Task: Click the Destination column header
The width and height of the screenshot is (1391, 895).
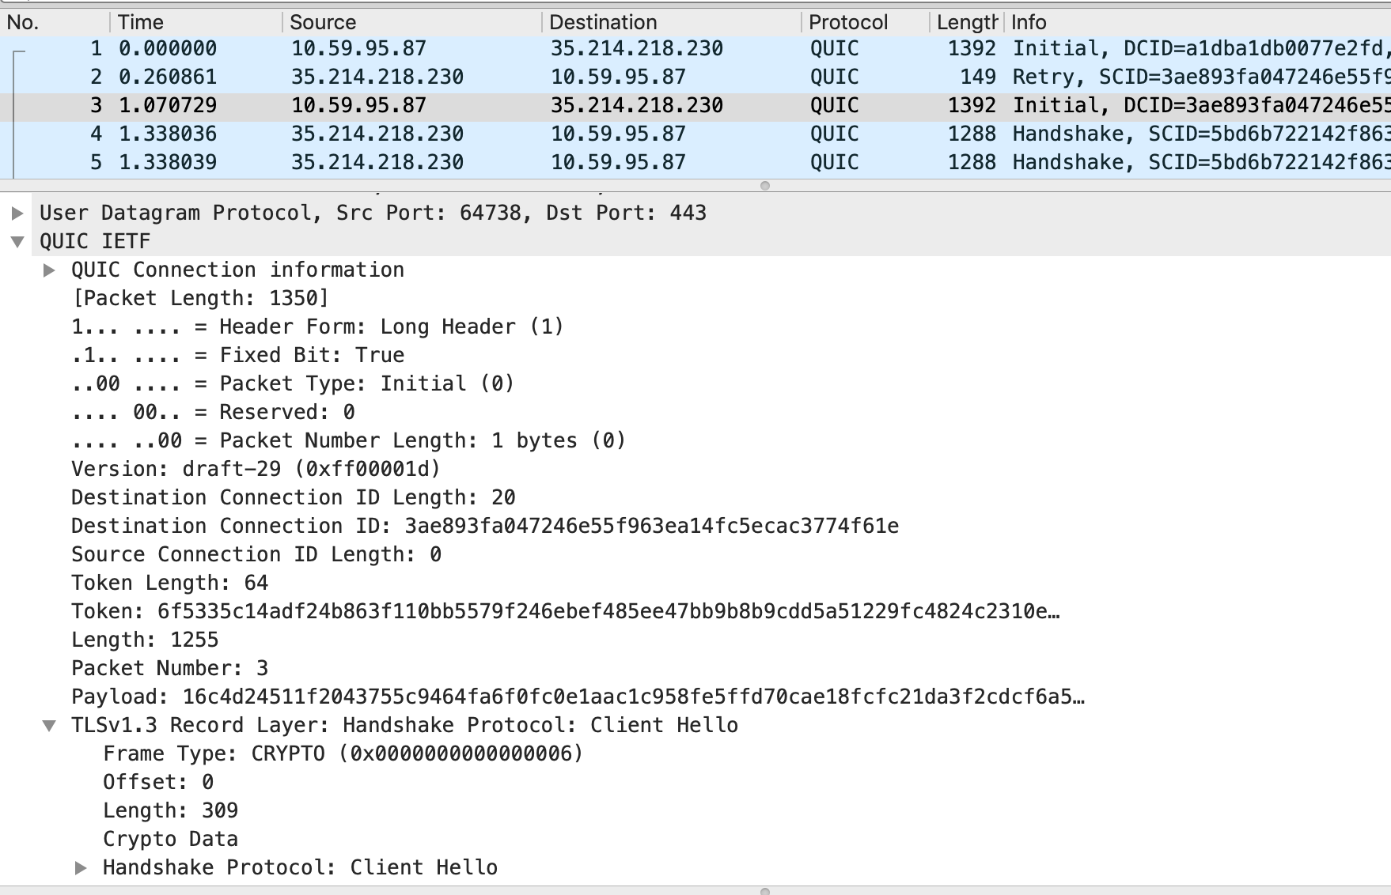Action: click(x=603, y=22)
